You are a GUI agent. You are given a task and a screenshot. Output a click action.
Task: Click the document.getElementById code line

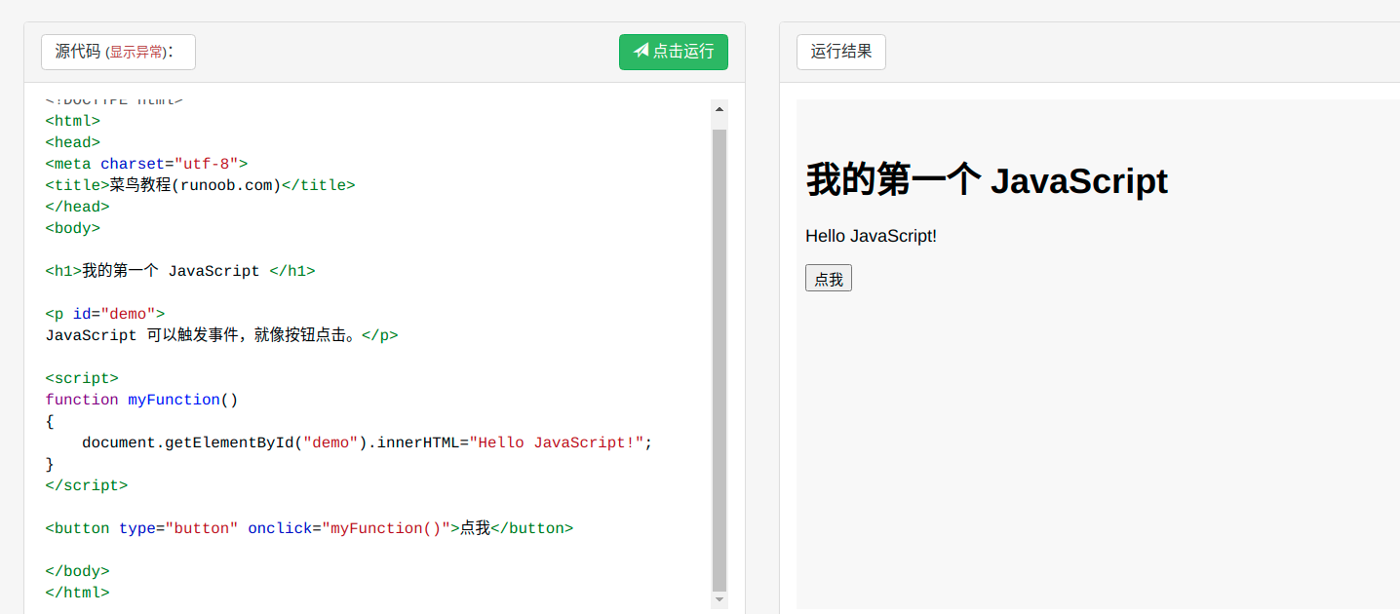367,442
